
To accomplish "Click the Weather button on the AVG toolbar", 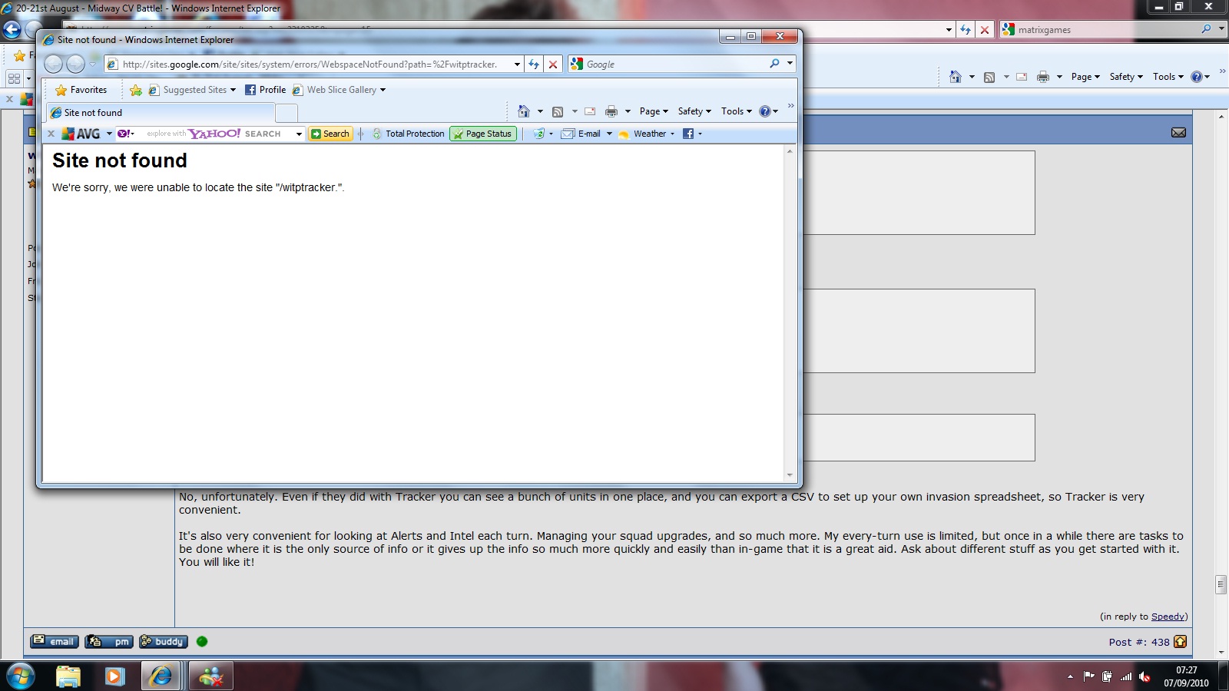I will tap(643, 134).
